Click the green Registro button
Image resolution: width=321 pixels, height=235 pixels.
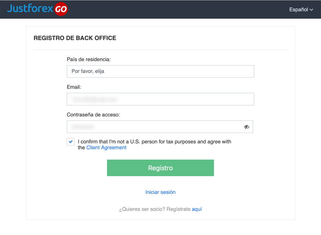(x=160, y=168)
